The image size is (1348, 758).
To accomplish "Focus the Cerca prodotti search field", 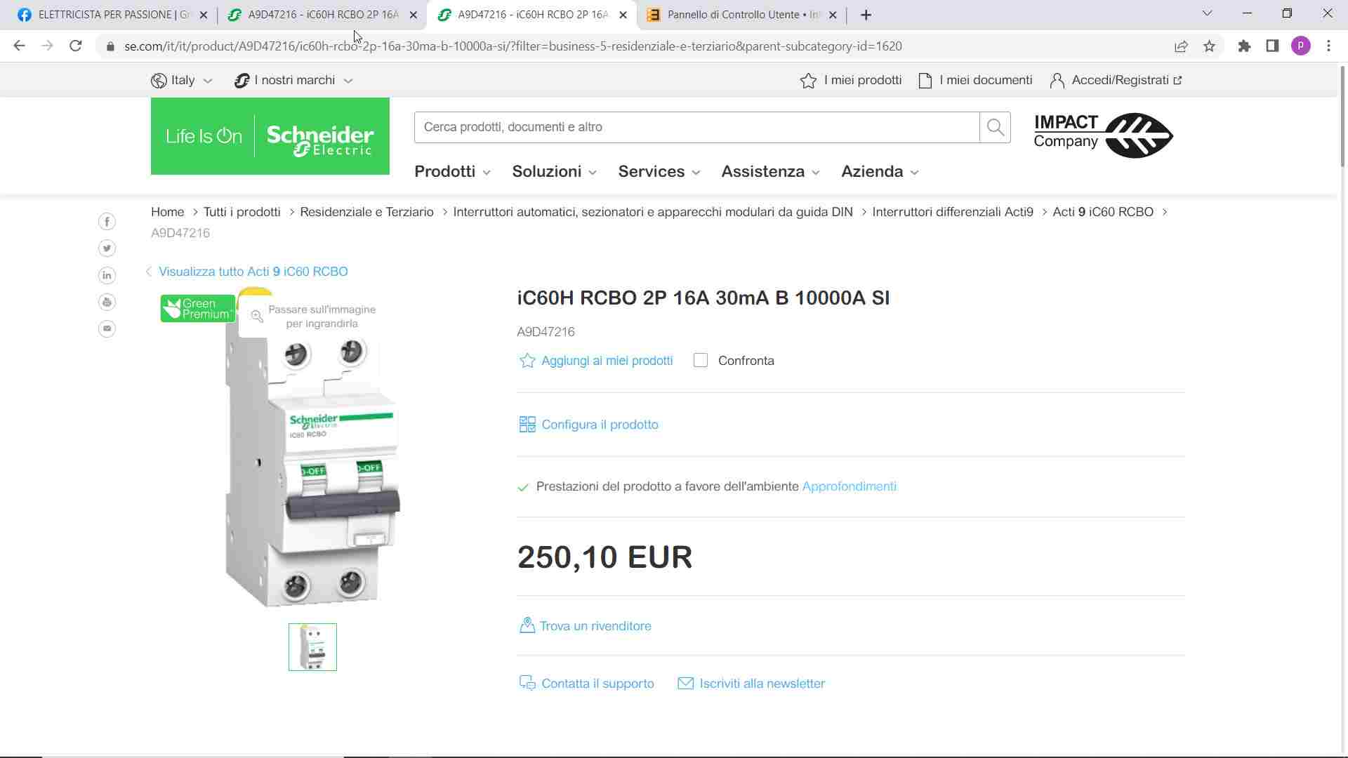I will pos(696,127).
